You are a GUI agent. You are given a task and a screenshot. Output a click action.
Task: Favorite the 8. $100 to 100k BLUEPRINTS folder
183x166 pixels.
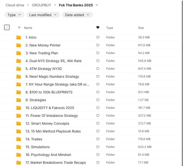98,92
